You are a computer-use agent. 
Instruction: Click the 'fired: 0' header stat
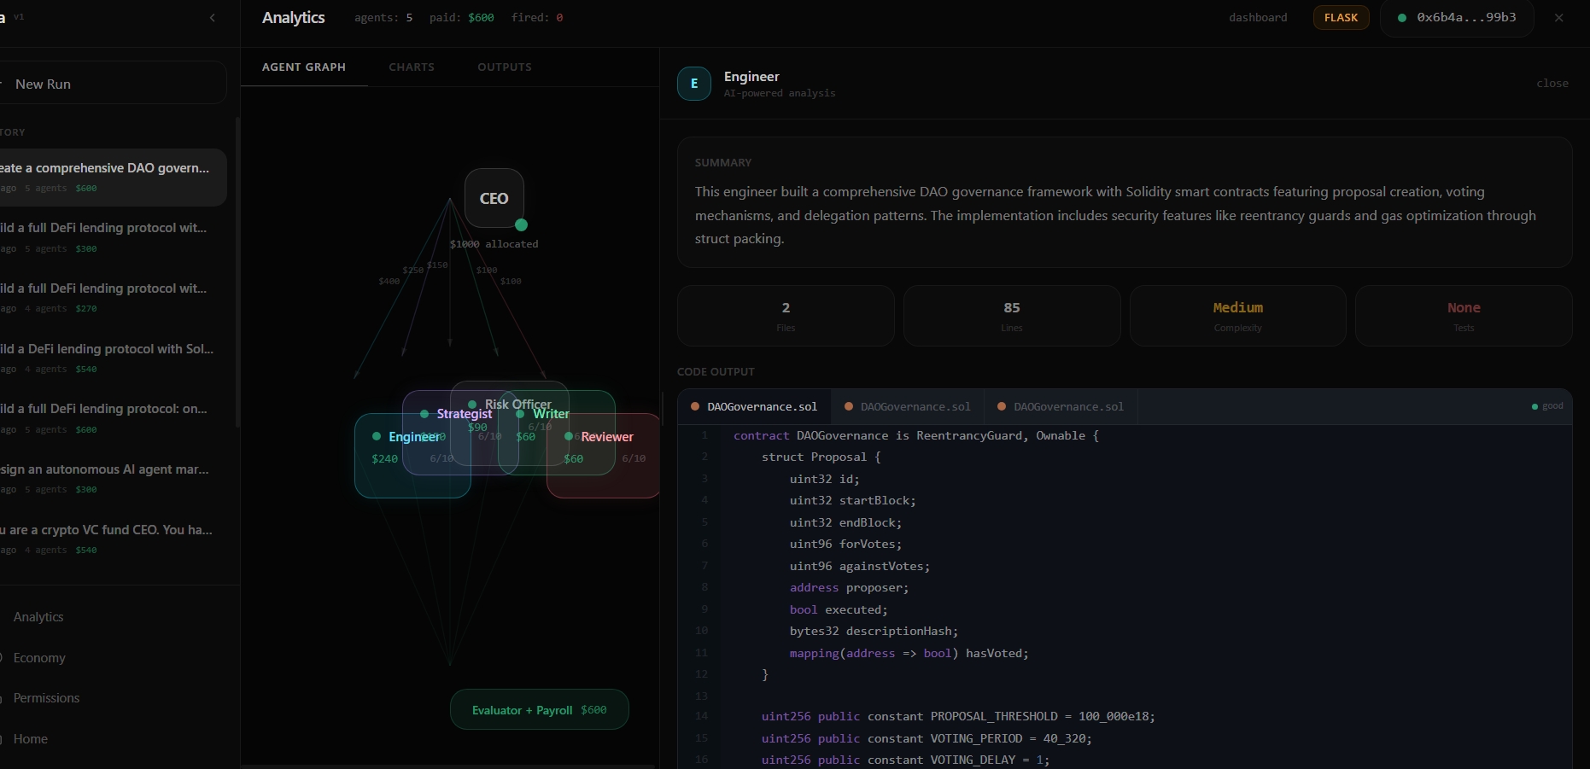click(x=537, y=18)
